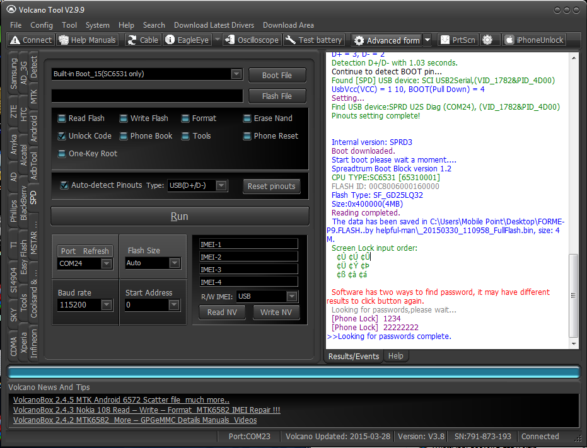Take a screenshot with PrtScn
This screenshot has height=448, width=587.
coord(458,40)
